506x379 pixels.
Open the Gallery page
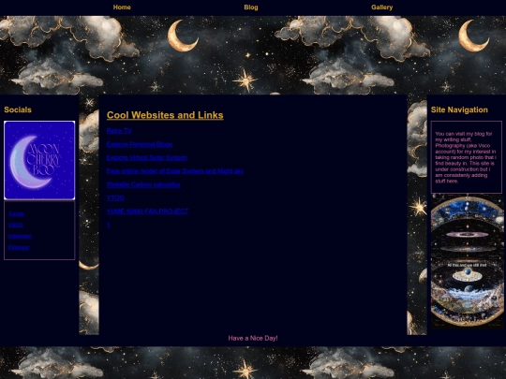(381, 7)
